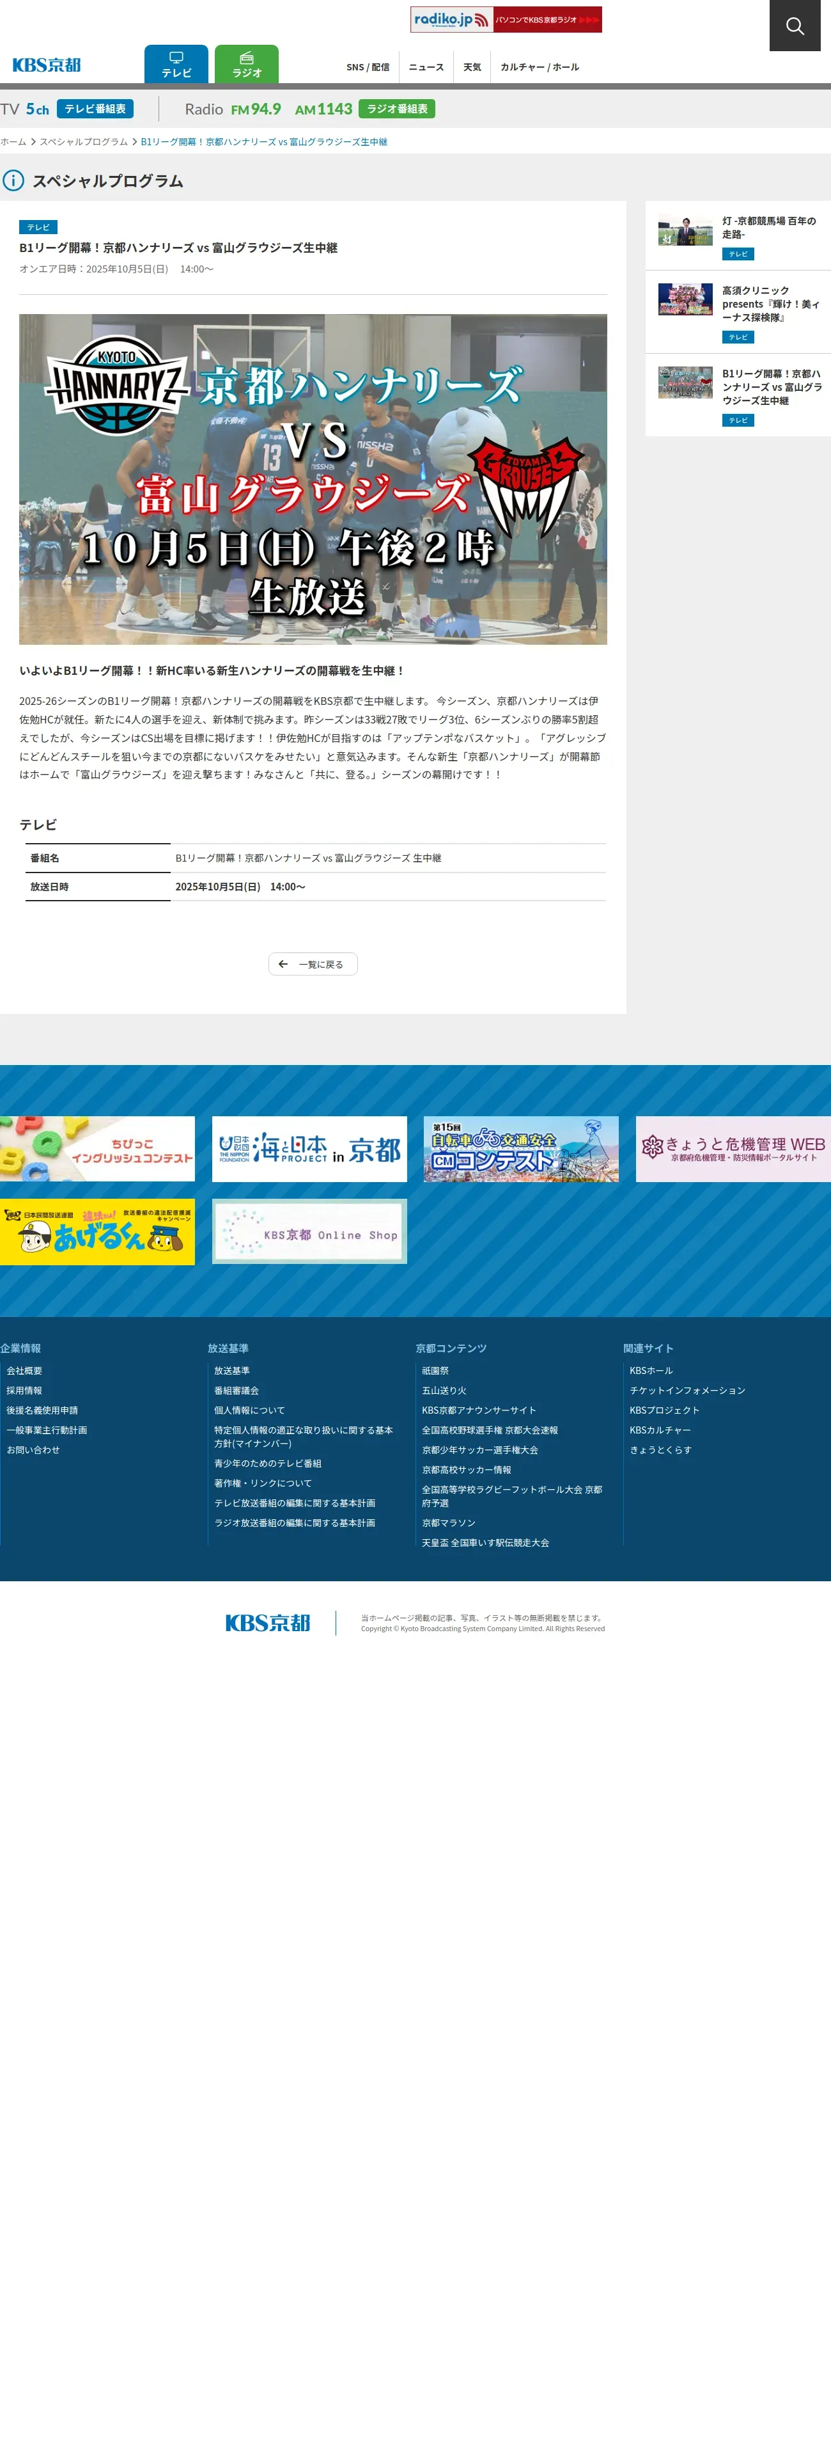Click the テレビ tag above article title
This screenshot has height=2464, width=831.
38,228
